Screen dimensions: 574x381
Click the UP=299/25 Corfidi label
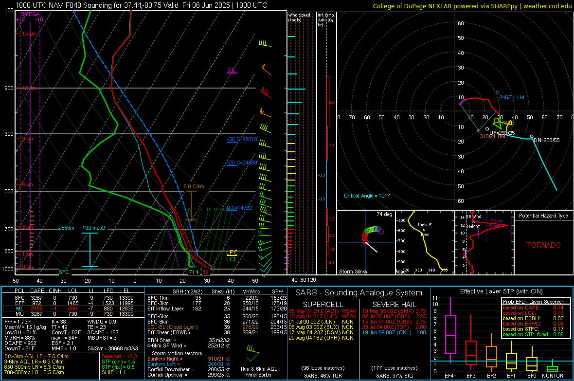[x=502, y=133]
